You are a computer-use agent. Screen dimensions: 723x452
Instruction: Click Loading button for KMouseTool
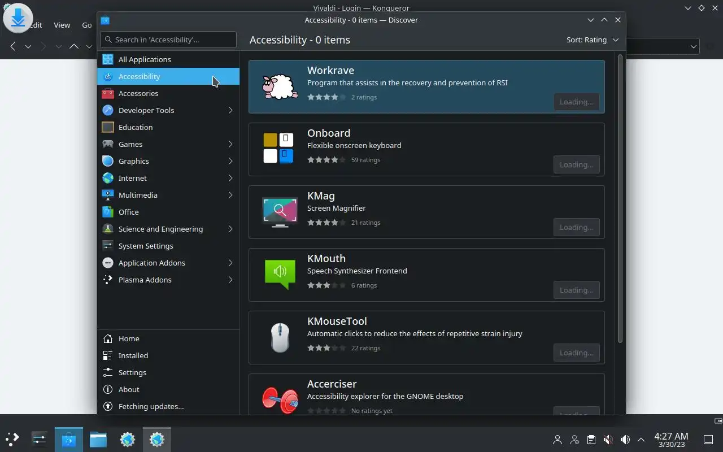click(x=576, y=353)
